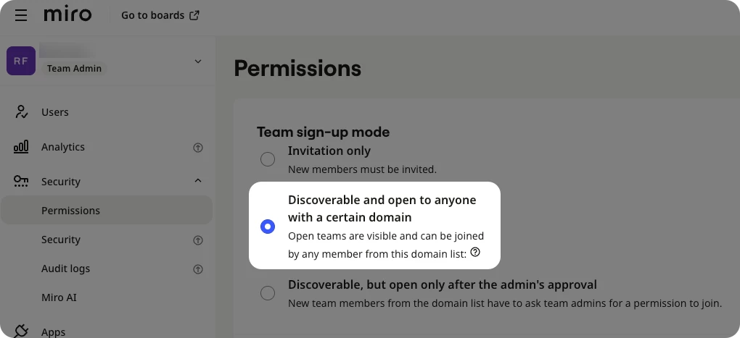
Task: Open Audit logs in the sidebar
Action: (65, 269)
